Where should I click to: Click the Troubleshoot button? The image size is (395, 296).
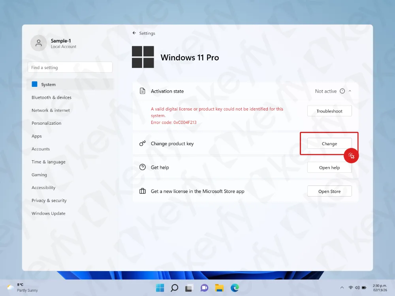pyautogui.click(x=329, y=111)
